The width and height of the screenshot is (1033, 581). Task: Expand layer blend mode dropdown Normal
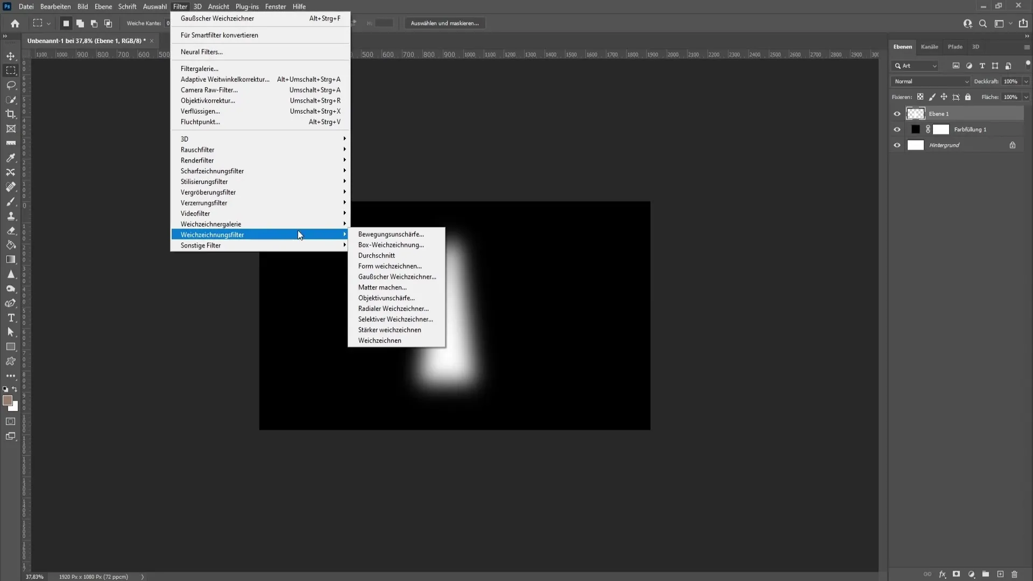point(931,81)
